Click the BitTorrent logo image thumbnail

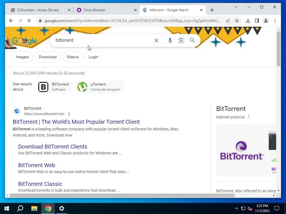pos(242,150)
